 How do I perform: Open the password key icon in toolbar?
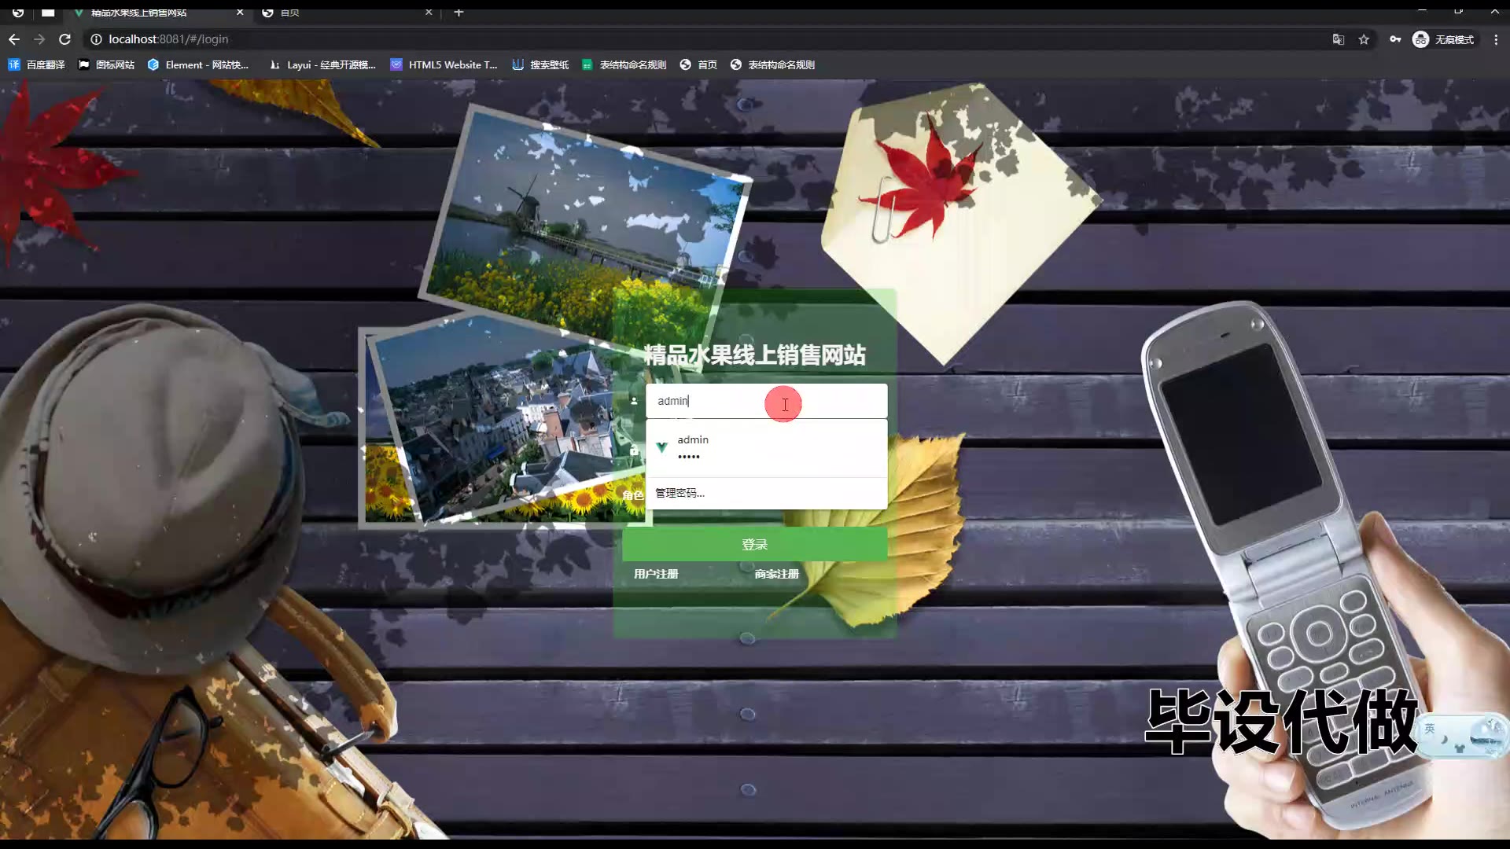(1395, 39)
